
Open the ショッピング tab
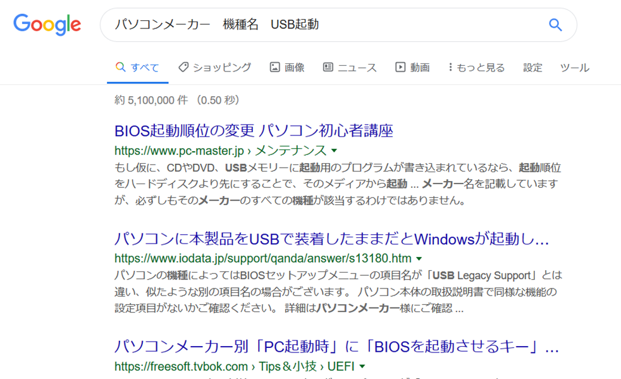[x=215, y=68]
